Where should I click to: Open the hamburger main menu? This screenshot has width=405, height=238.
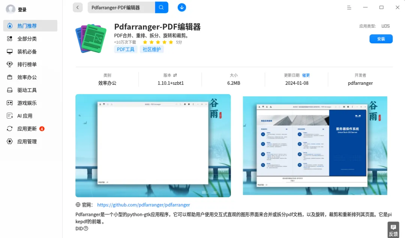349,8
